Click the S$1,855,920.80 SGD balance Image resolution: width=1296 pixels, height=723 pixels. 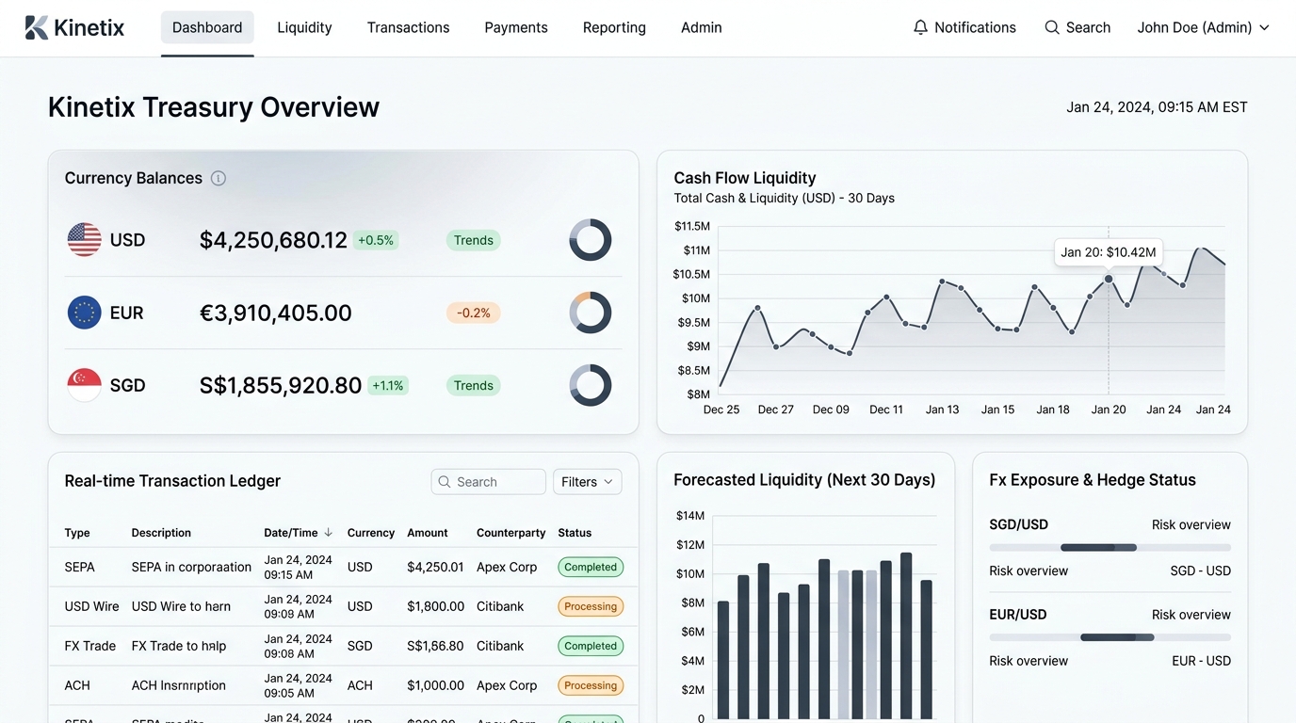coord(281,385)
